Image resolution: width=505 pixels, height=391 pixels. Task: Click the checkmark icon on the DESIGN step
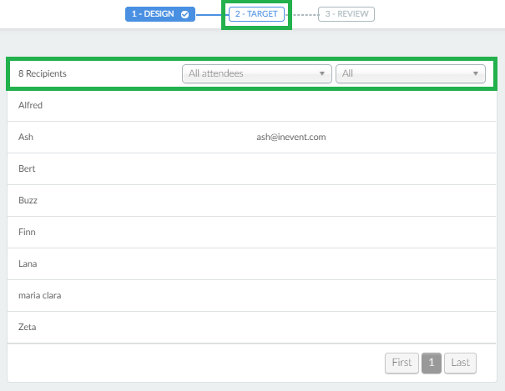click(184, 14)
